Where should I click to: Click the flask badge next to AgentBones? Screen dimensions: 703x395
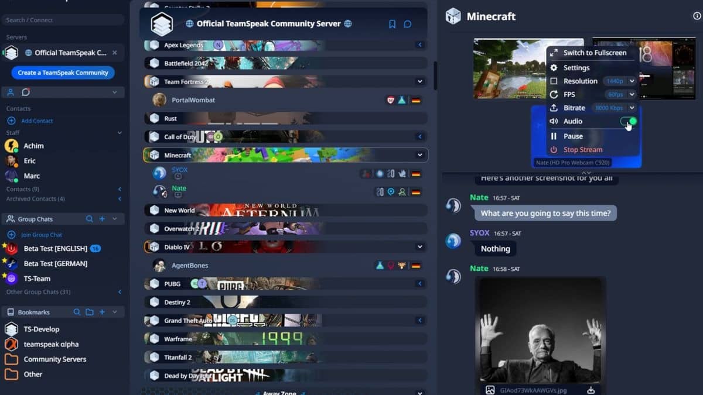click(380, 266)
